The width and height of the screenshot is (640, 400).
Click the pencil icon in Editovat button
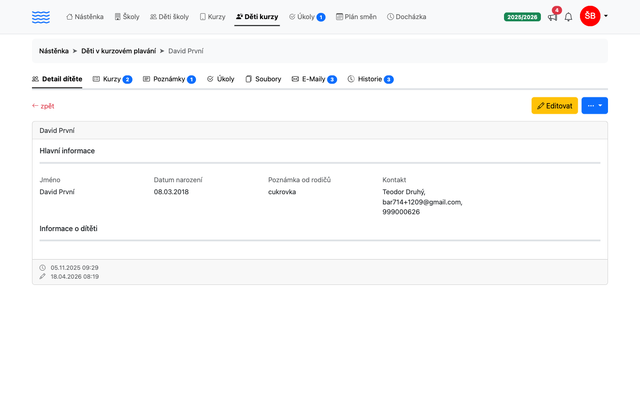541,106
